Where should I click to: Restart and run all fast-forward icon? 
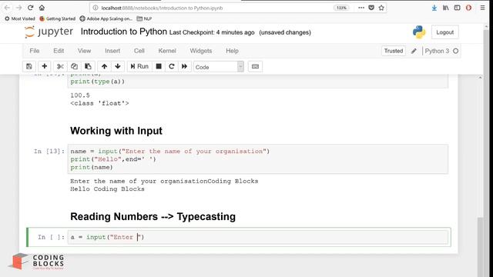click(185, 67)
